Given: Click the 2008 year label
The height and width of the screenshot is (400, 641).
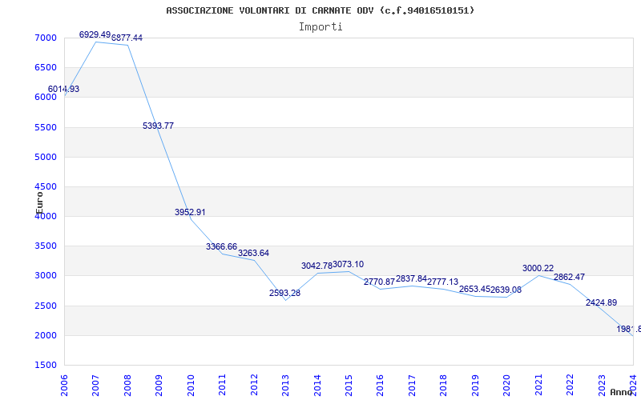Looking at the screenshot, I should pos(127,385).
